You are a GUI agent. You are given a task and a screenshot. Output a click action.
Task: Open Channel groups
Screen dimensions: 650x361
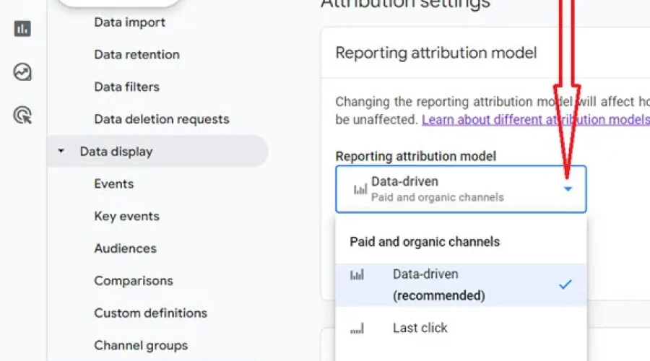141,346
